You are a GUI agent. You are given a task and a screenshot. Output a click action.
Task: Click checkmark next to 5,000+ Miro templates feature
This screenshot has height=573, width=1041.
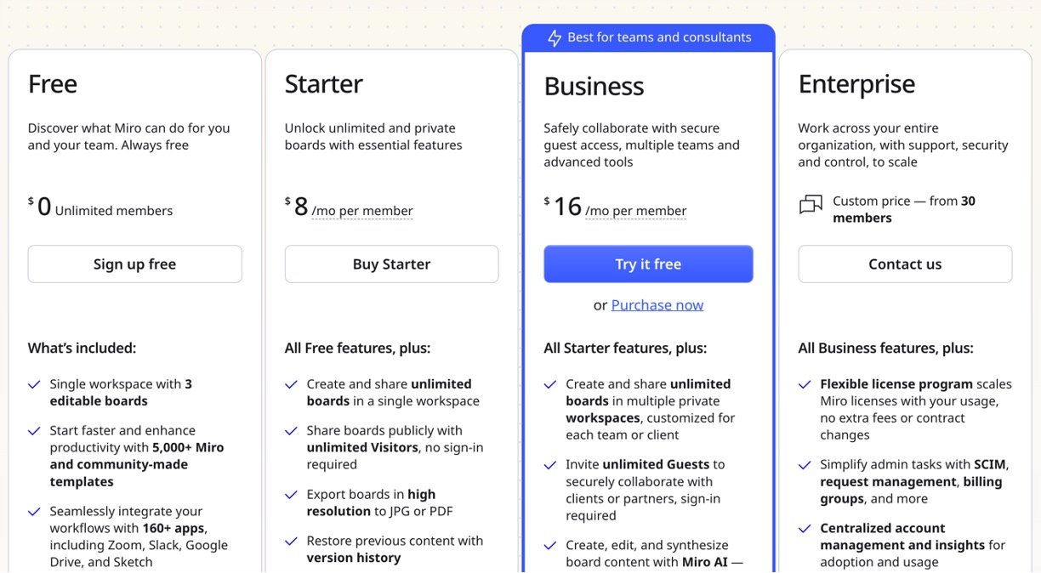click(x=34, y=432)
